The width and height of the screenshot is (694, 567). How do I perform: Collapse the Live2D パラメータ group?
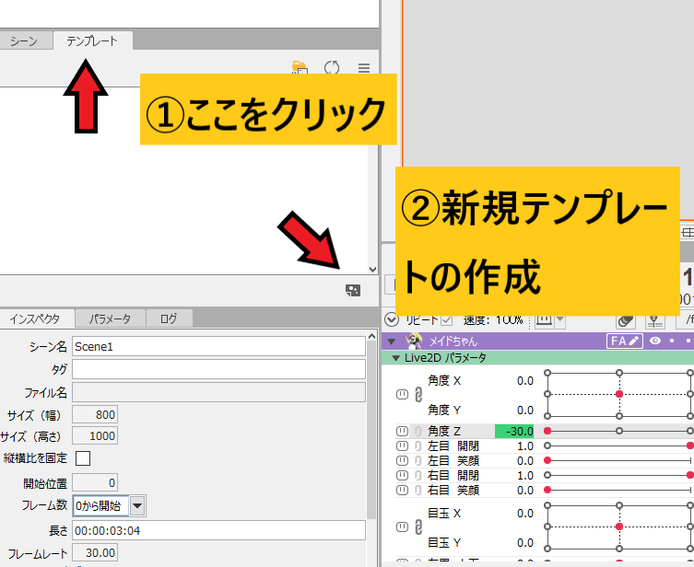click(x=395, y=358)
